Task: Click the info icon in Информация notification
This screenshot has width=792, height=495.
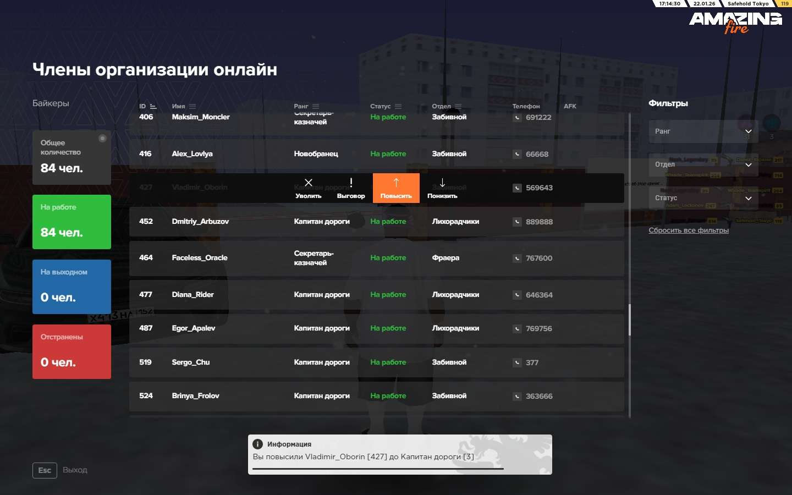Action: pyautogui.click(x=257, y=444)
